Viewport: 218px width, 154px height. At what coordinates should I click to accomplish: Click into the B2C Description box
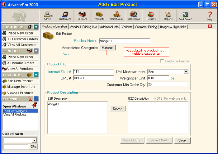[x=158, y=118]
